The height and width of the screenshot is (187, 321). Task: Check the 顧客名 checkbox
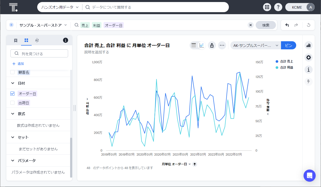tap(12, 72)
